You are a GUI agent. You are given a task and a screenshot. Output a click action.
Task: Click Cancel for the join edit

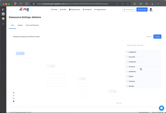coord(149,37)
